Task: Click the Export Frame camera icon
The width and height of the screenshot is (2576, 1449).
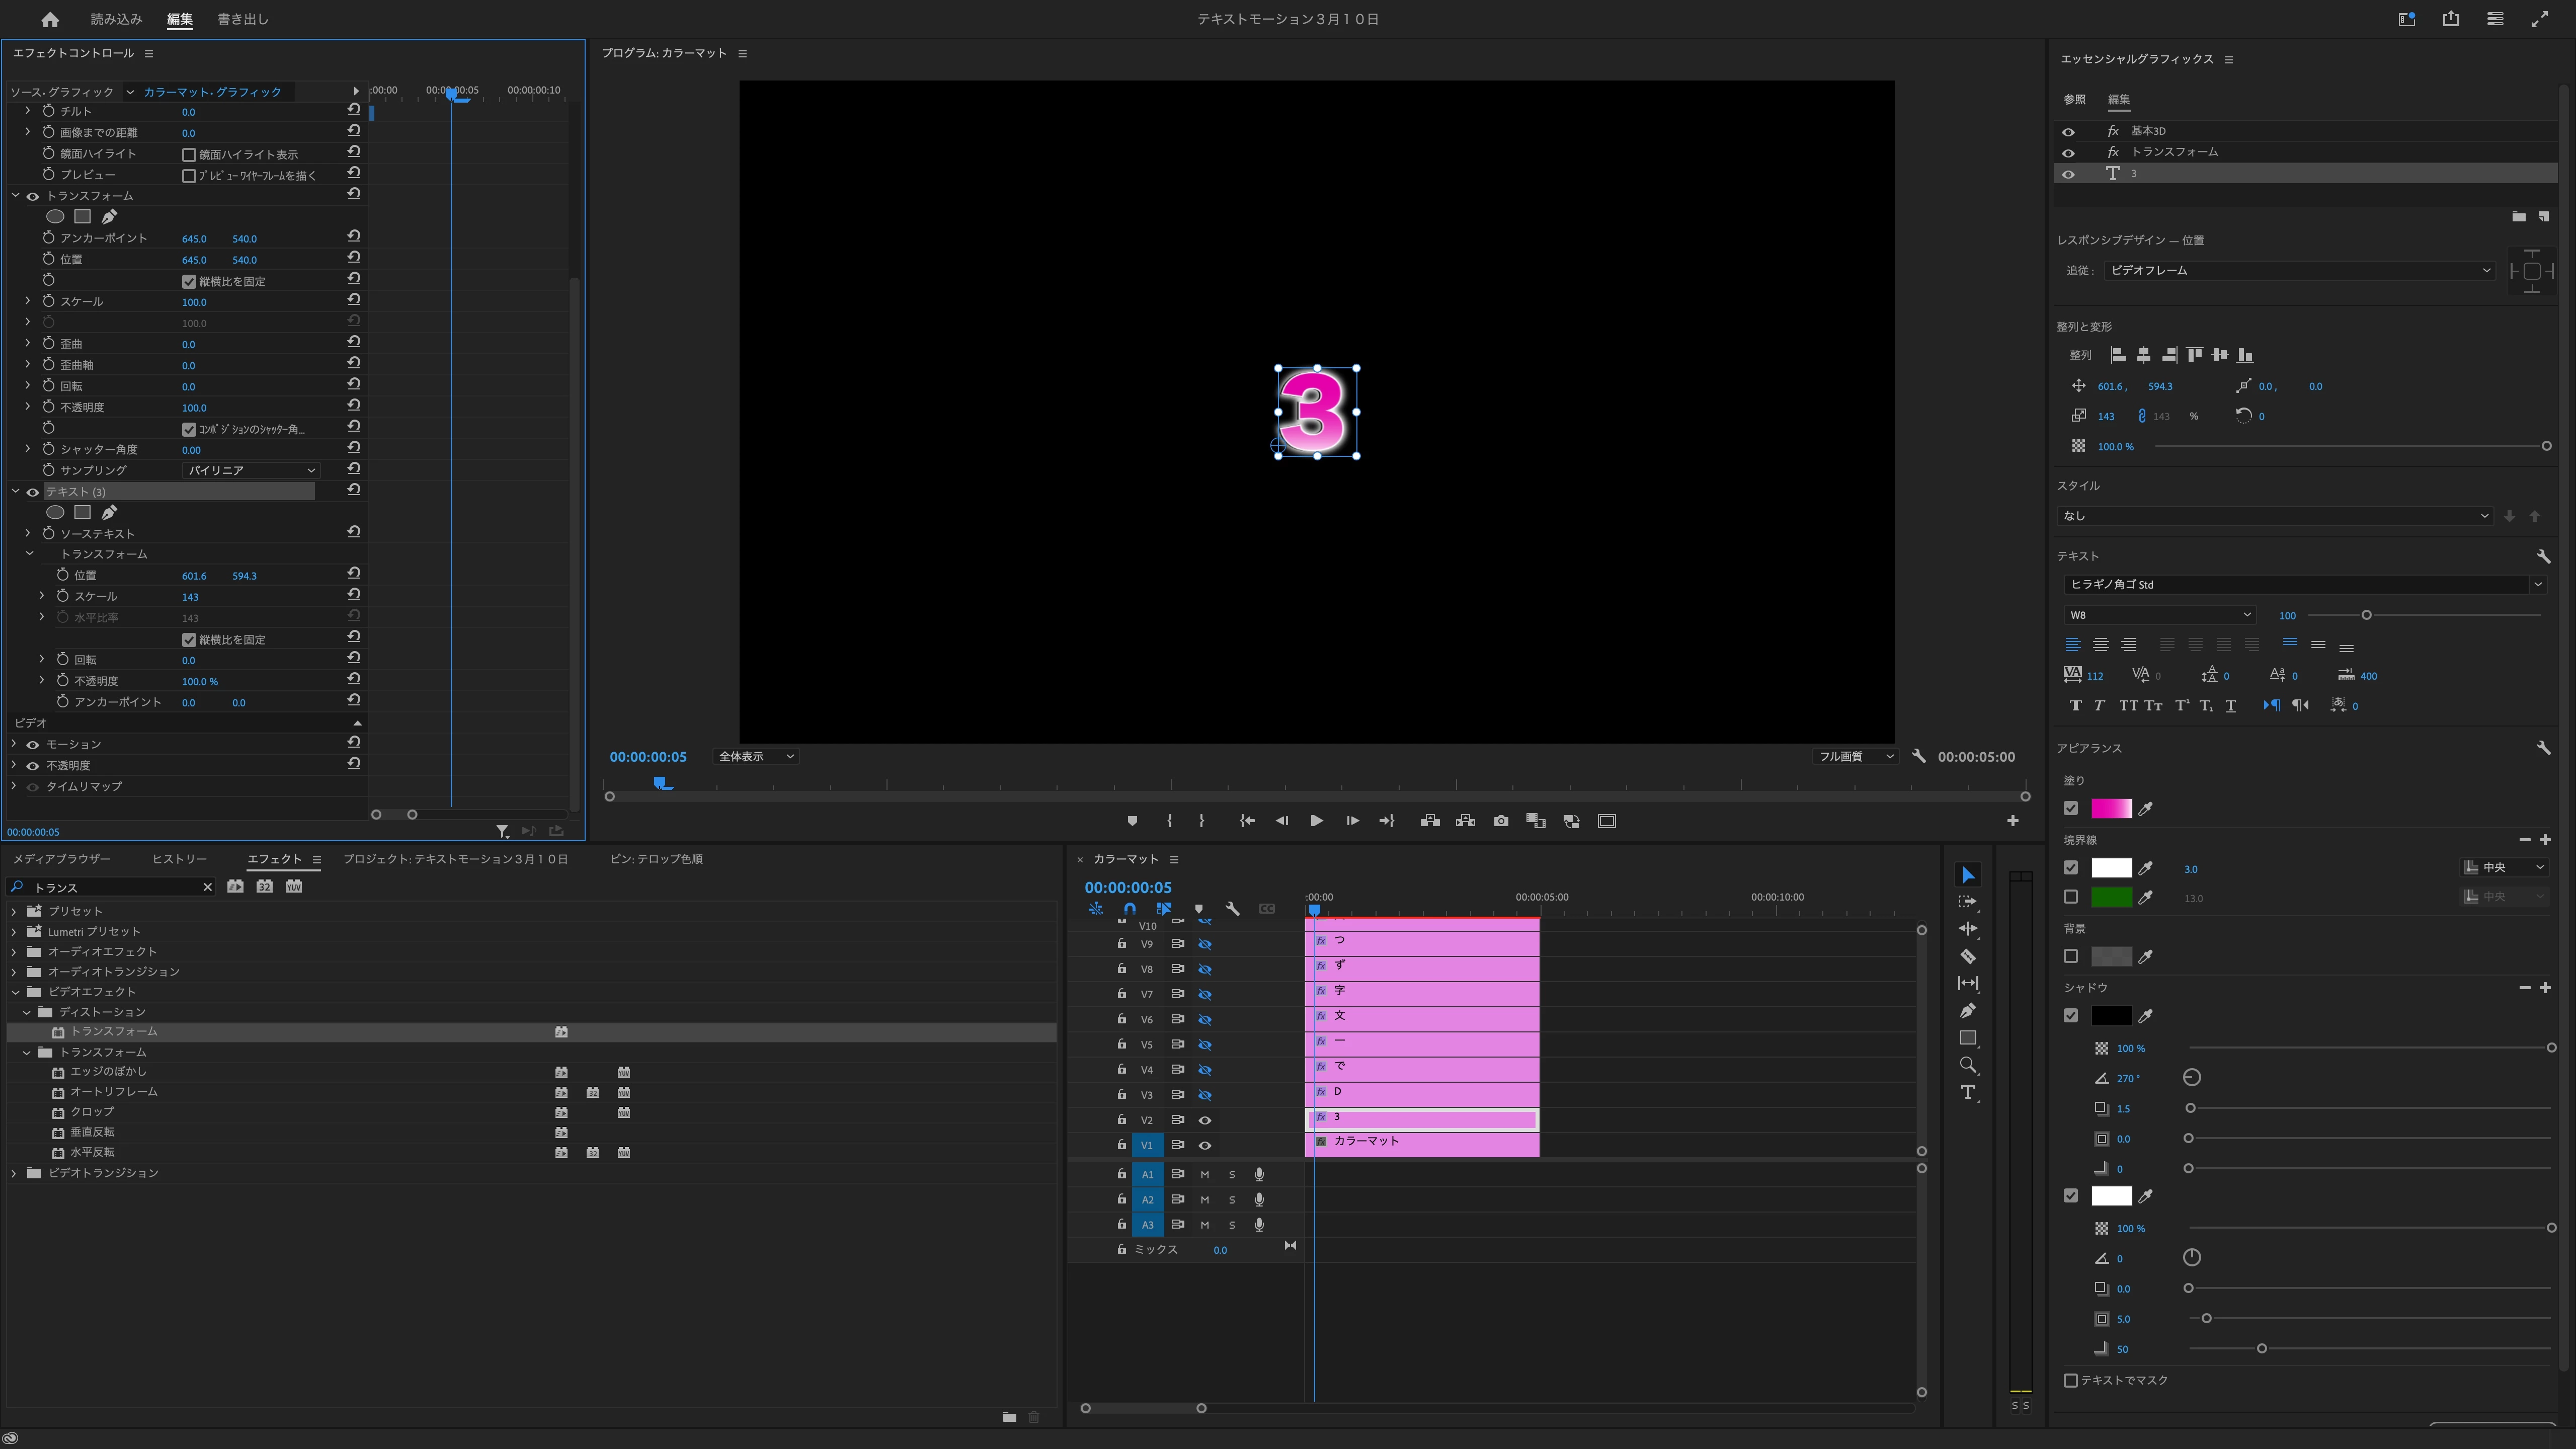Action: [x=1500, y=821]
